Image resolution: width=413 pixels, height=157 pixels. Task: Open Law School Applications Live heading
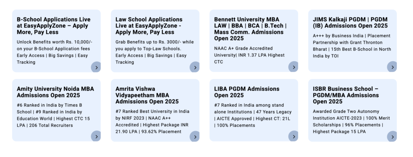149,26
